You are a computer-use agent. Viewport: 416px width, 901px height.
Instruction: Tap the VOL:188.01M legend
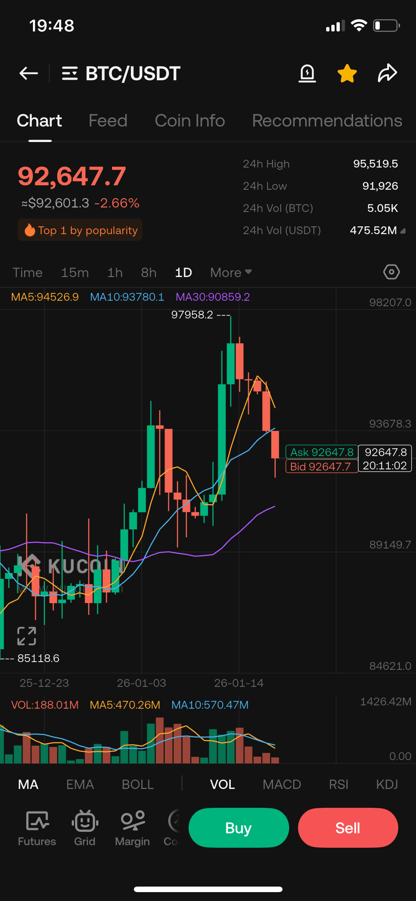pos(45,705)
